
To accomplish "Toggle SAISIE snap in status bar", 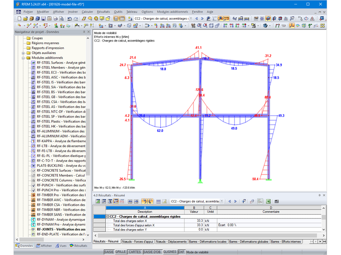I will [x=109, y=252].
